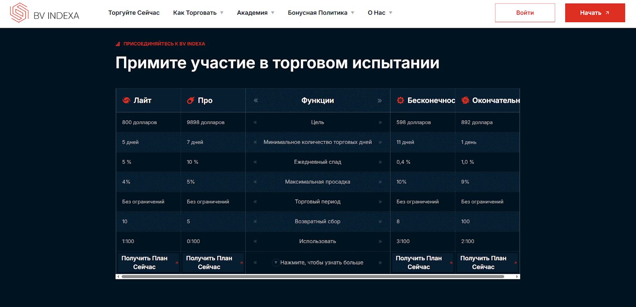Get the Лайт plan now
Image resolution: width=636 pixels, height=307 pixels.
tap(149, 263)
